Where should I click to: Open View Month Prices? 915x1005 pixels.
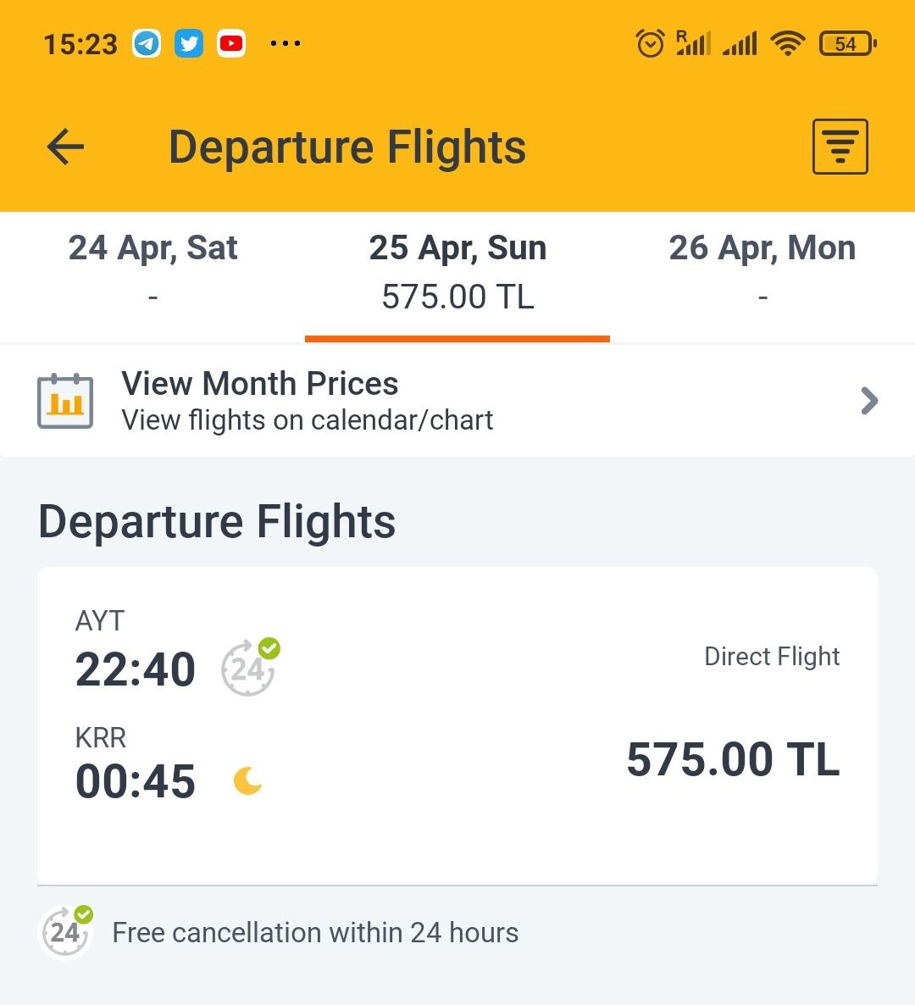pos(457,401)
